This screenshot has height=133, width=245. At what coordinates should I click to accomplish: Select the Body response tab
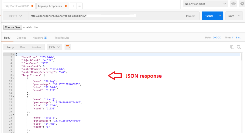point(7,38)
